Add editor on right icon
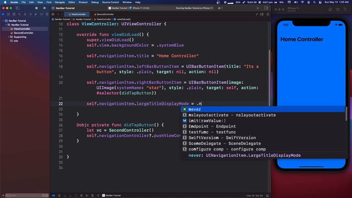 268,14
